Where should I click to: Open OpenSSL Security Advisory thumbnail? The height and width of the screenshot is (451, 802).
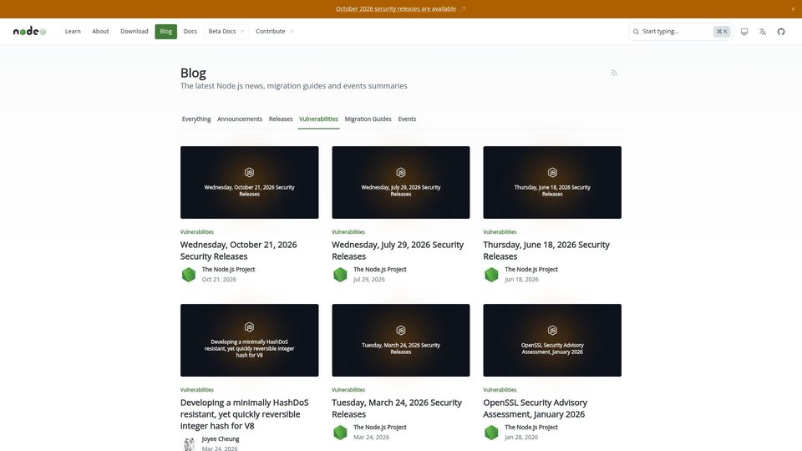[x=552, y=341]
